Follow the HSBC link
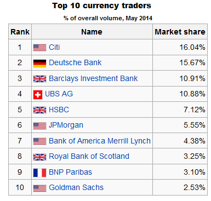211x201 pixels. (59, 110)
